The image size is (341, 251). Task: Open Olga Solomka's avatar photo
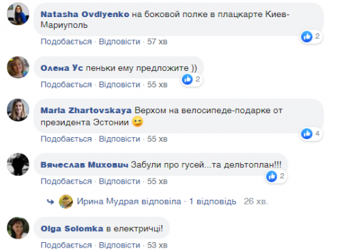[x=18, y=228]
